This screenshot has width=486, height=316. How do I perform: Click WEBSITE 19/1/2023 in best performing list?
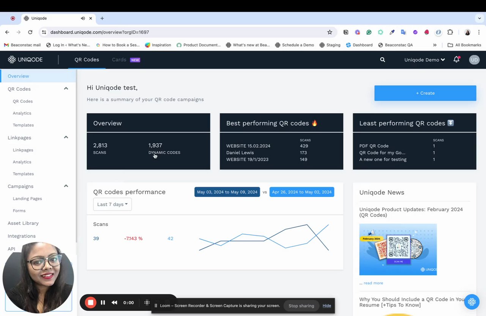[x=247, y=159]
